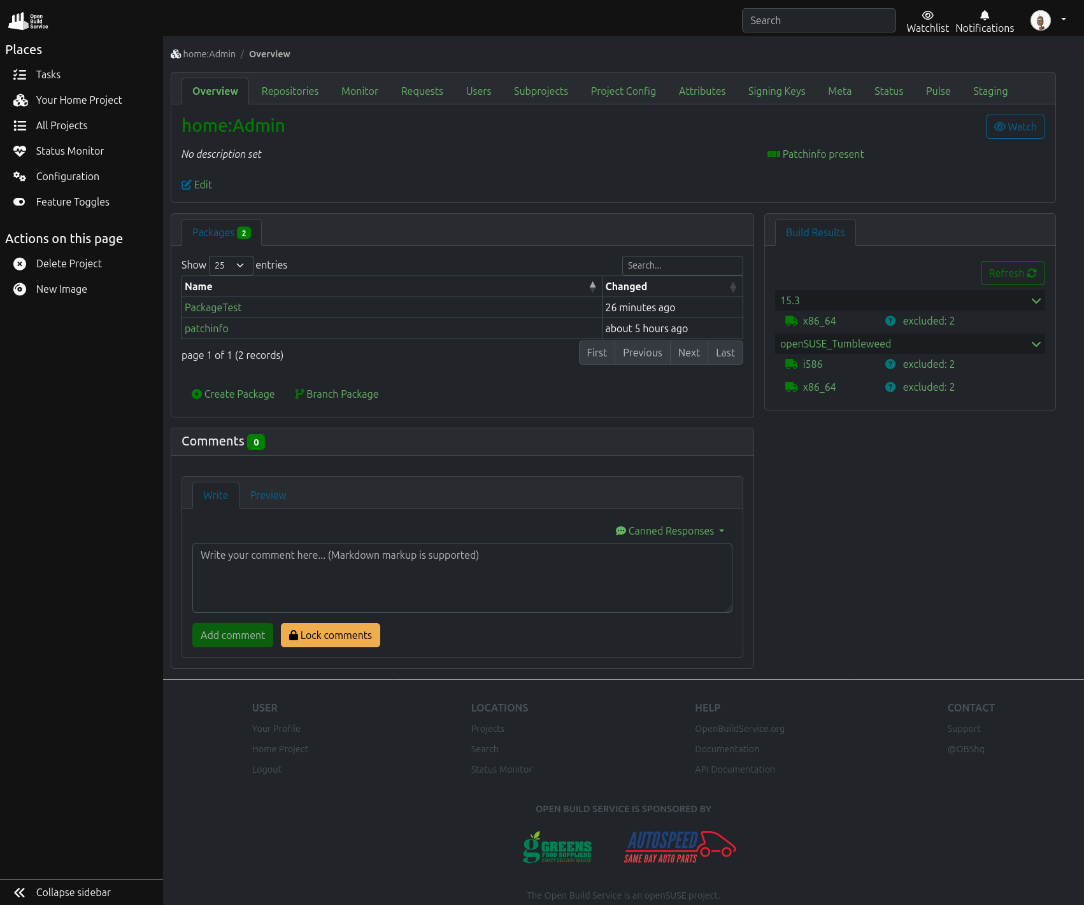Image resolution: width=1084 pixels, height=905 pixels.
Task: Click the Refresh button in Build Results
Action: coord(1012,273)
